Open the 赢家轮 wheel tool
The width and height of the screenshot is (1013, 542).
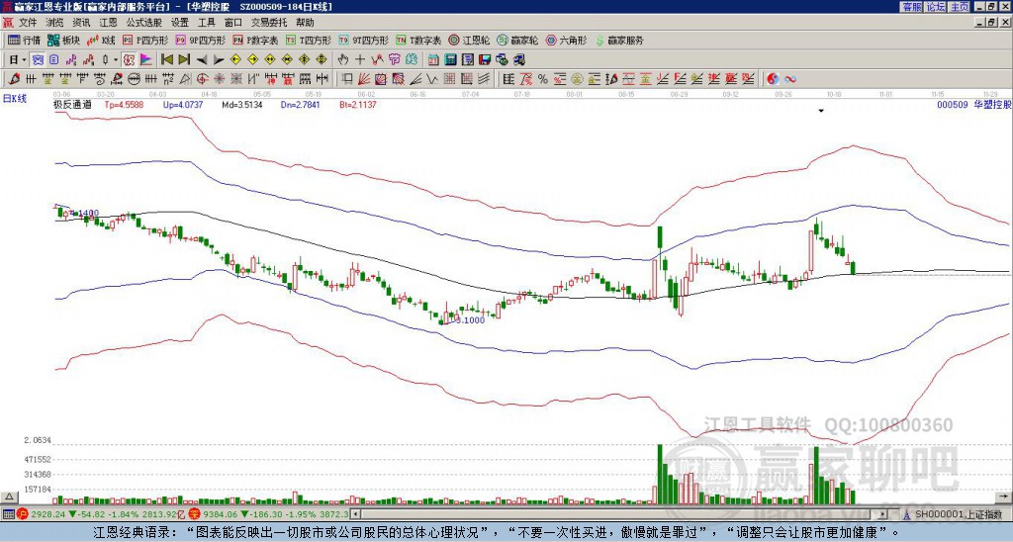[x=517, y=40]
